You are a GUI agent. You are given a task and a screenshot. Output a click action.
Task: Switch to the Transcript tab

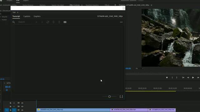point(16,16)
